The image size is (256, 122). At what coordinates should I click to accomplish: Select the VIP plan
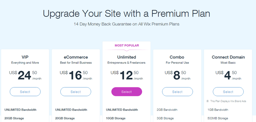pyautogui.click(x=25, y=92)
